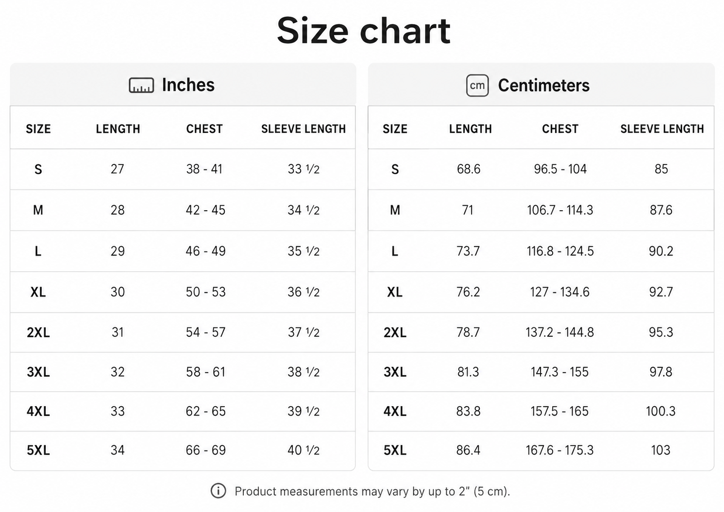
Task: Click the product measurements may vary note
Action: click(x=372, y=491)
